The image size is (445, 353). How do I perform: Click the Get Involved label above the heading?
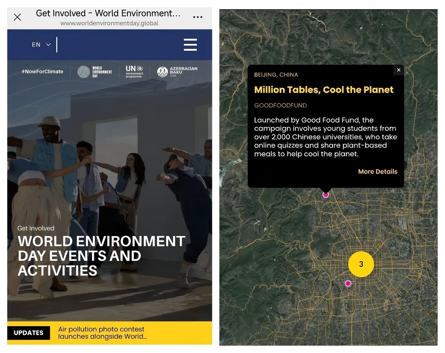(36, 228)
